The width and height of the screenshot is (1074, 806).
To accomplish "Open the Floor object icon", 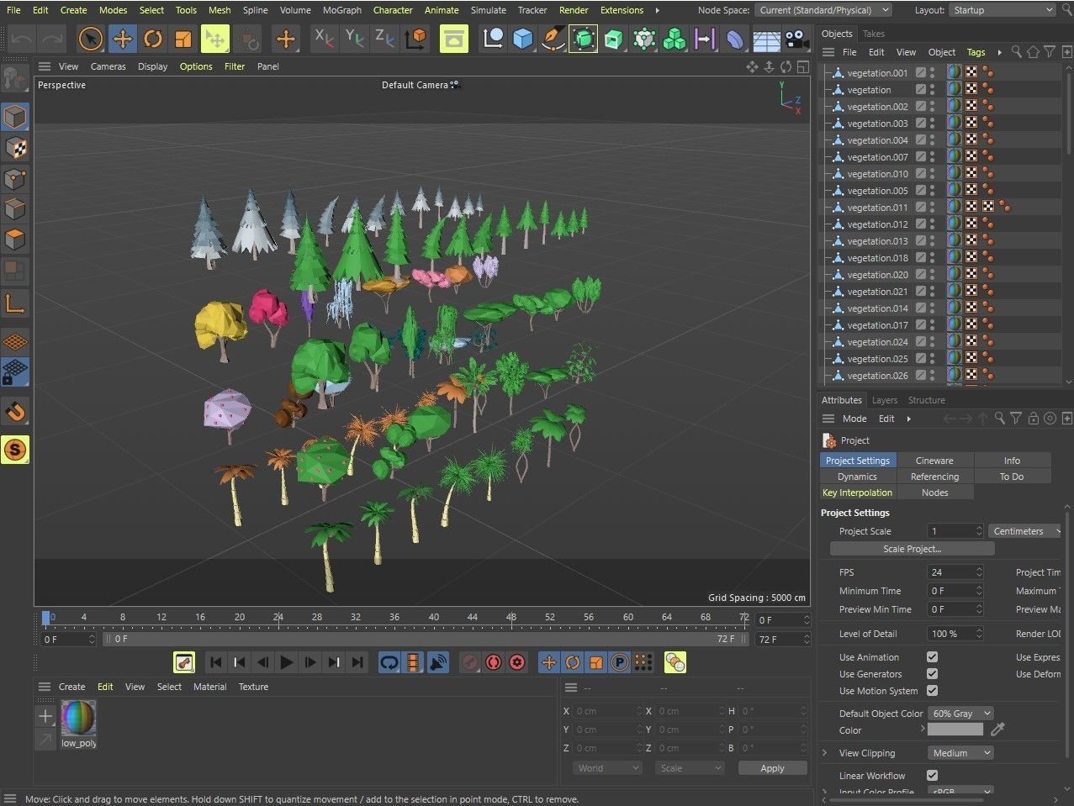I will (765, 39).
